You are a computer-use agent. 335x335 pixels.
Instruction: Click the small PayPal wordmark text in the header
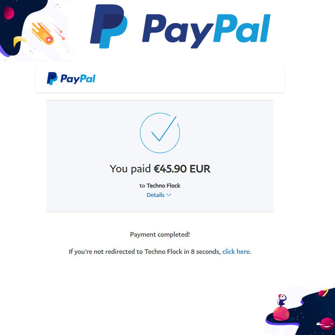coord(78,79)
